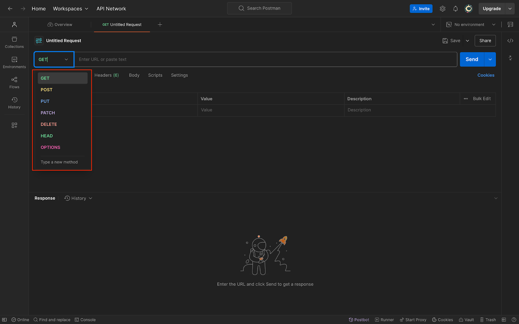This screenshot has height=324, width=519.
Task: Go forward with the right arrow
Action: [23, 9]
